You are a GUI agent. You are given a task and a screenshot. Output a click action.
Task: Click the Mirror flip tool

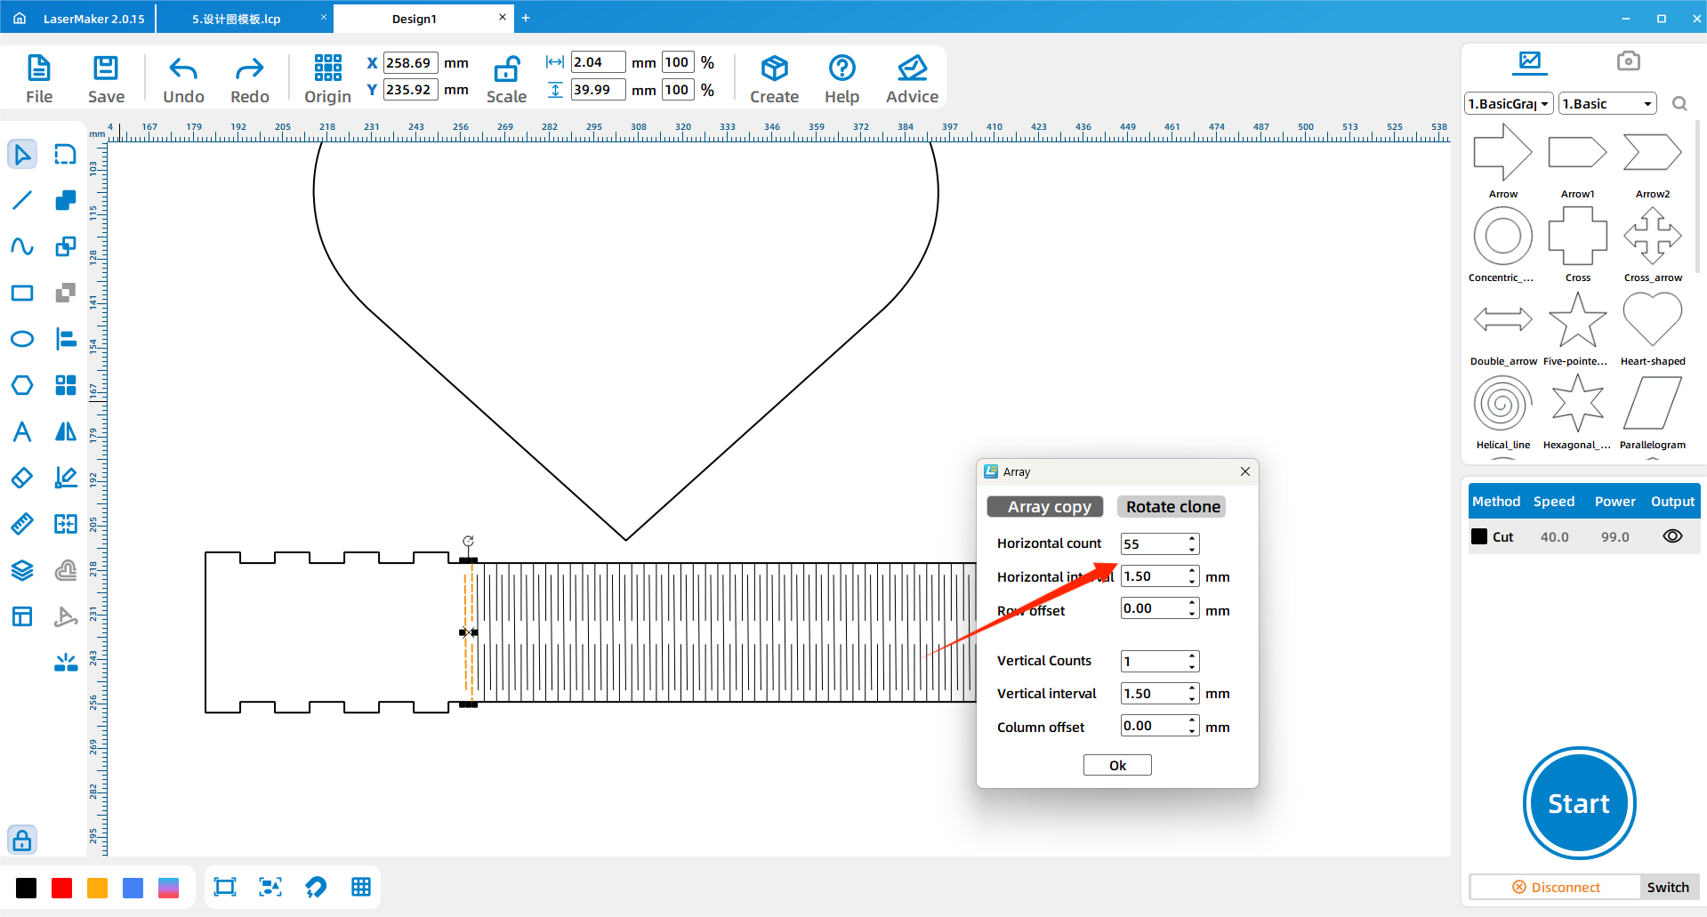66,431
